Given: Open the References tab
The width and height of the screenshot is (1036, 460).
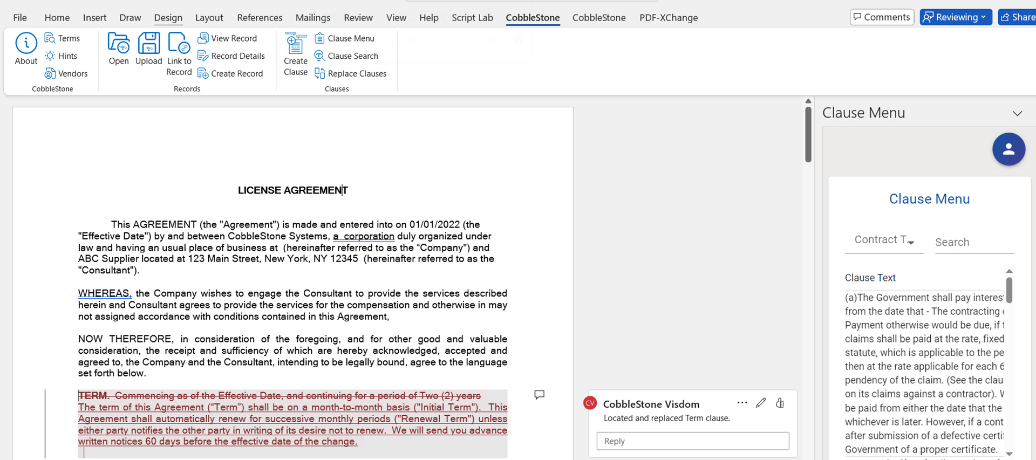Looking at the screenshot, I should [x=260, y=18].
